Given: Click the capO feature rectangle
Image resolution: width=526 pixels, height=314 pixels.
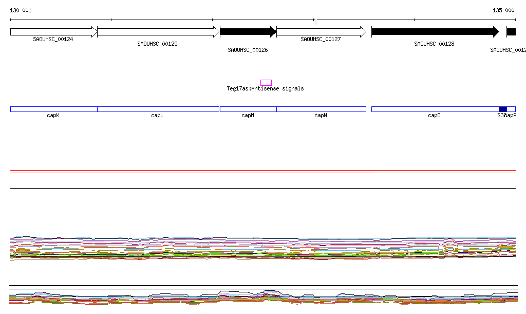Looking at the screenshot, I should 435,109.
